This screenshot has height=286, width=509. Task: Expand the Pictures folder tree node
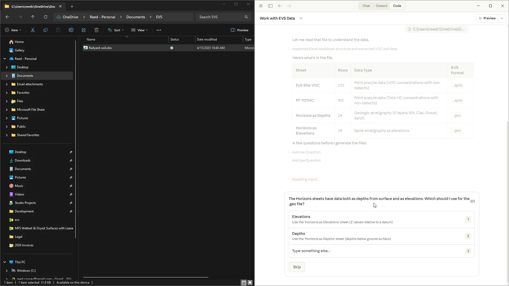(x=7, y=118)
